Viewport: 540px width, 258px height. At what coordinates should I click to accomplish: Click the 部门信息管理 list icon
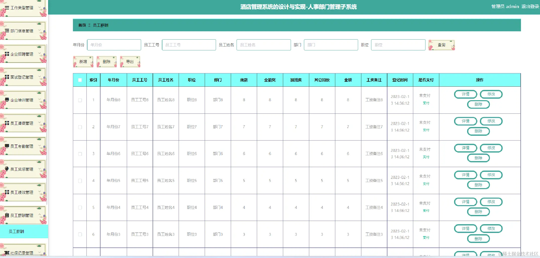coord(7,31)
